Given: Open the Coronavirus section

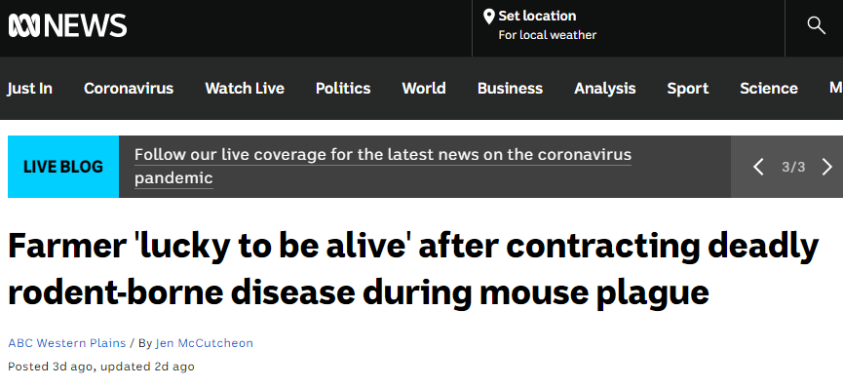Looking at the screenshot, I should (x=129, y=89).
